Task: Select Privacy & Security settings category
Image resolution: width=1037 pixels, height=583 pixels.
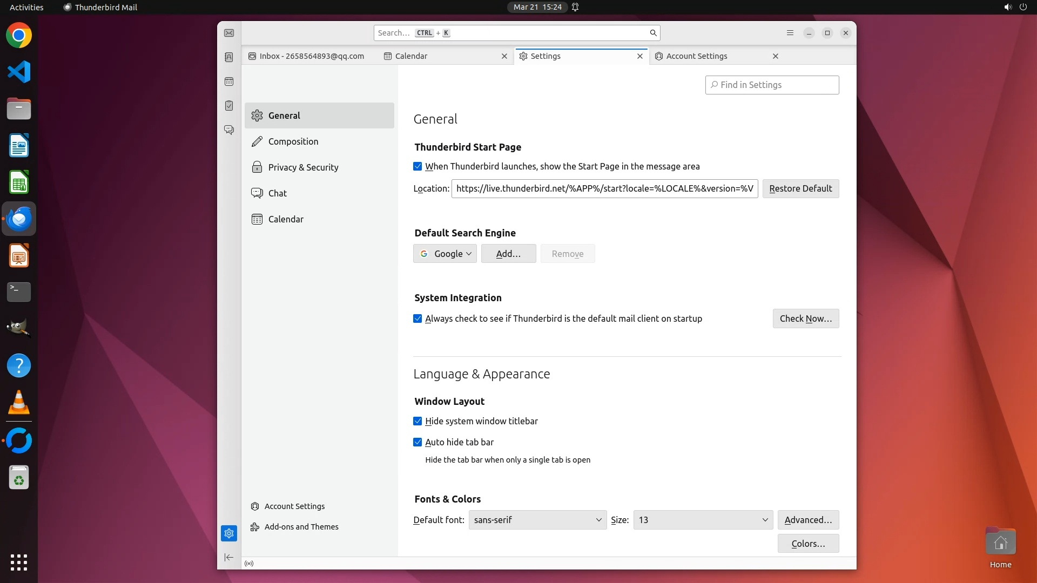Action: [303, 167]
